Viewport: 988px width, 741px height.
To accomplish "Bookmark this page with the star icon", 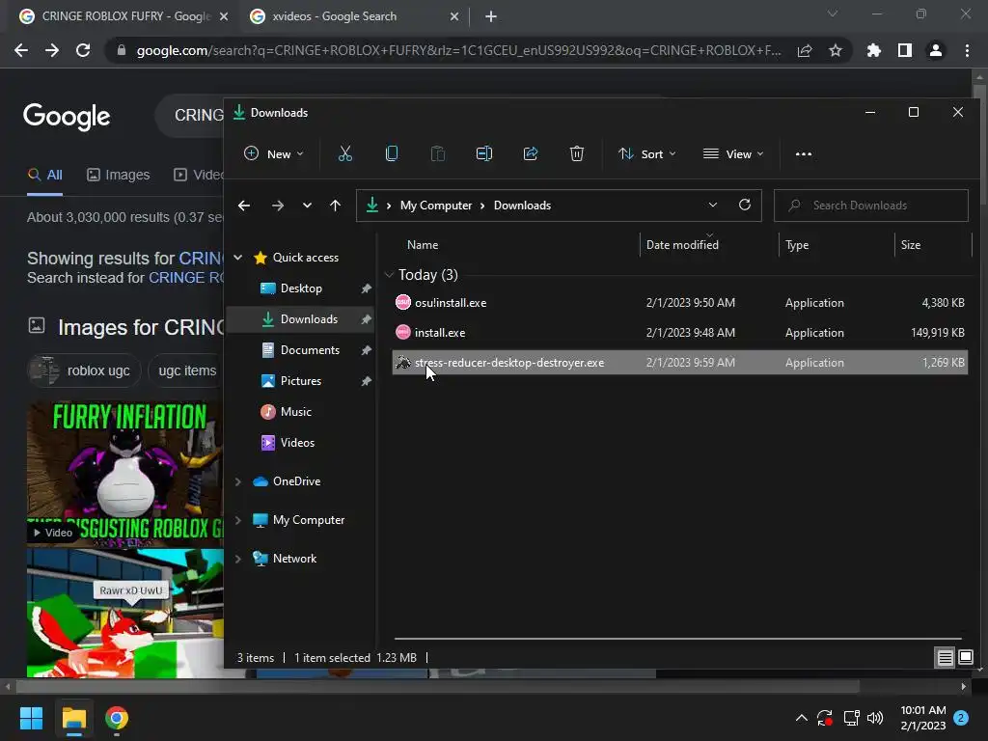I will (836, 50).
